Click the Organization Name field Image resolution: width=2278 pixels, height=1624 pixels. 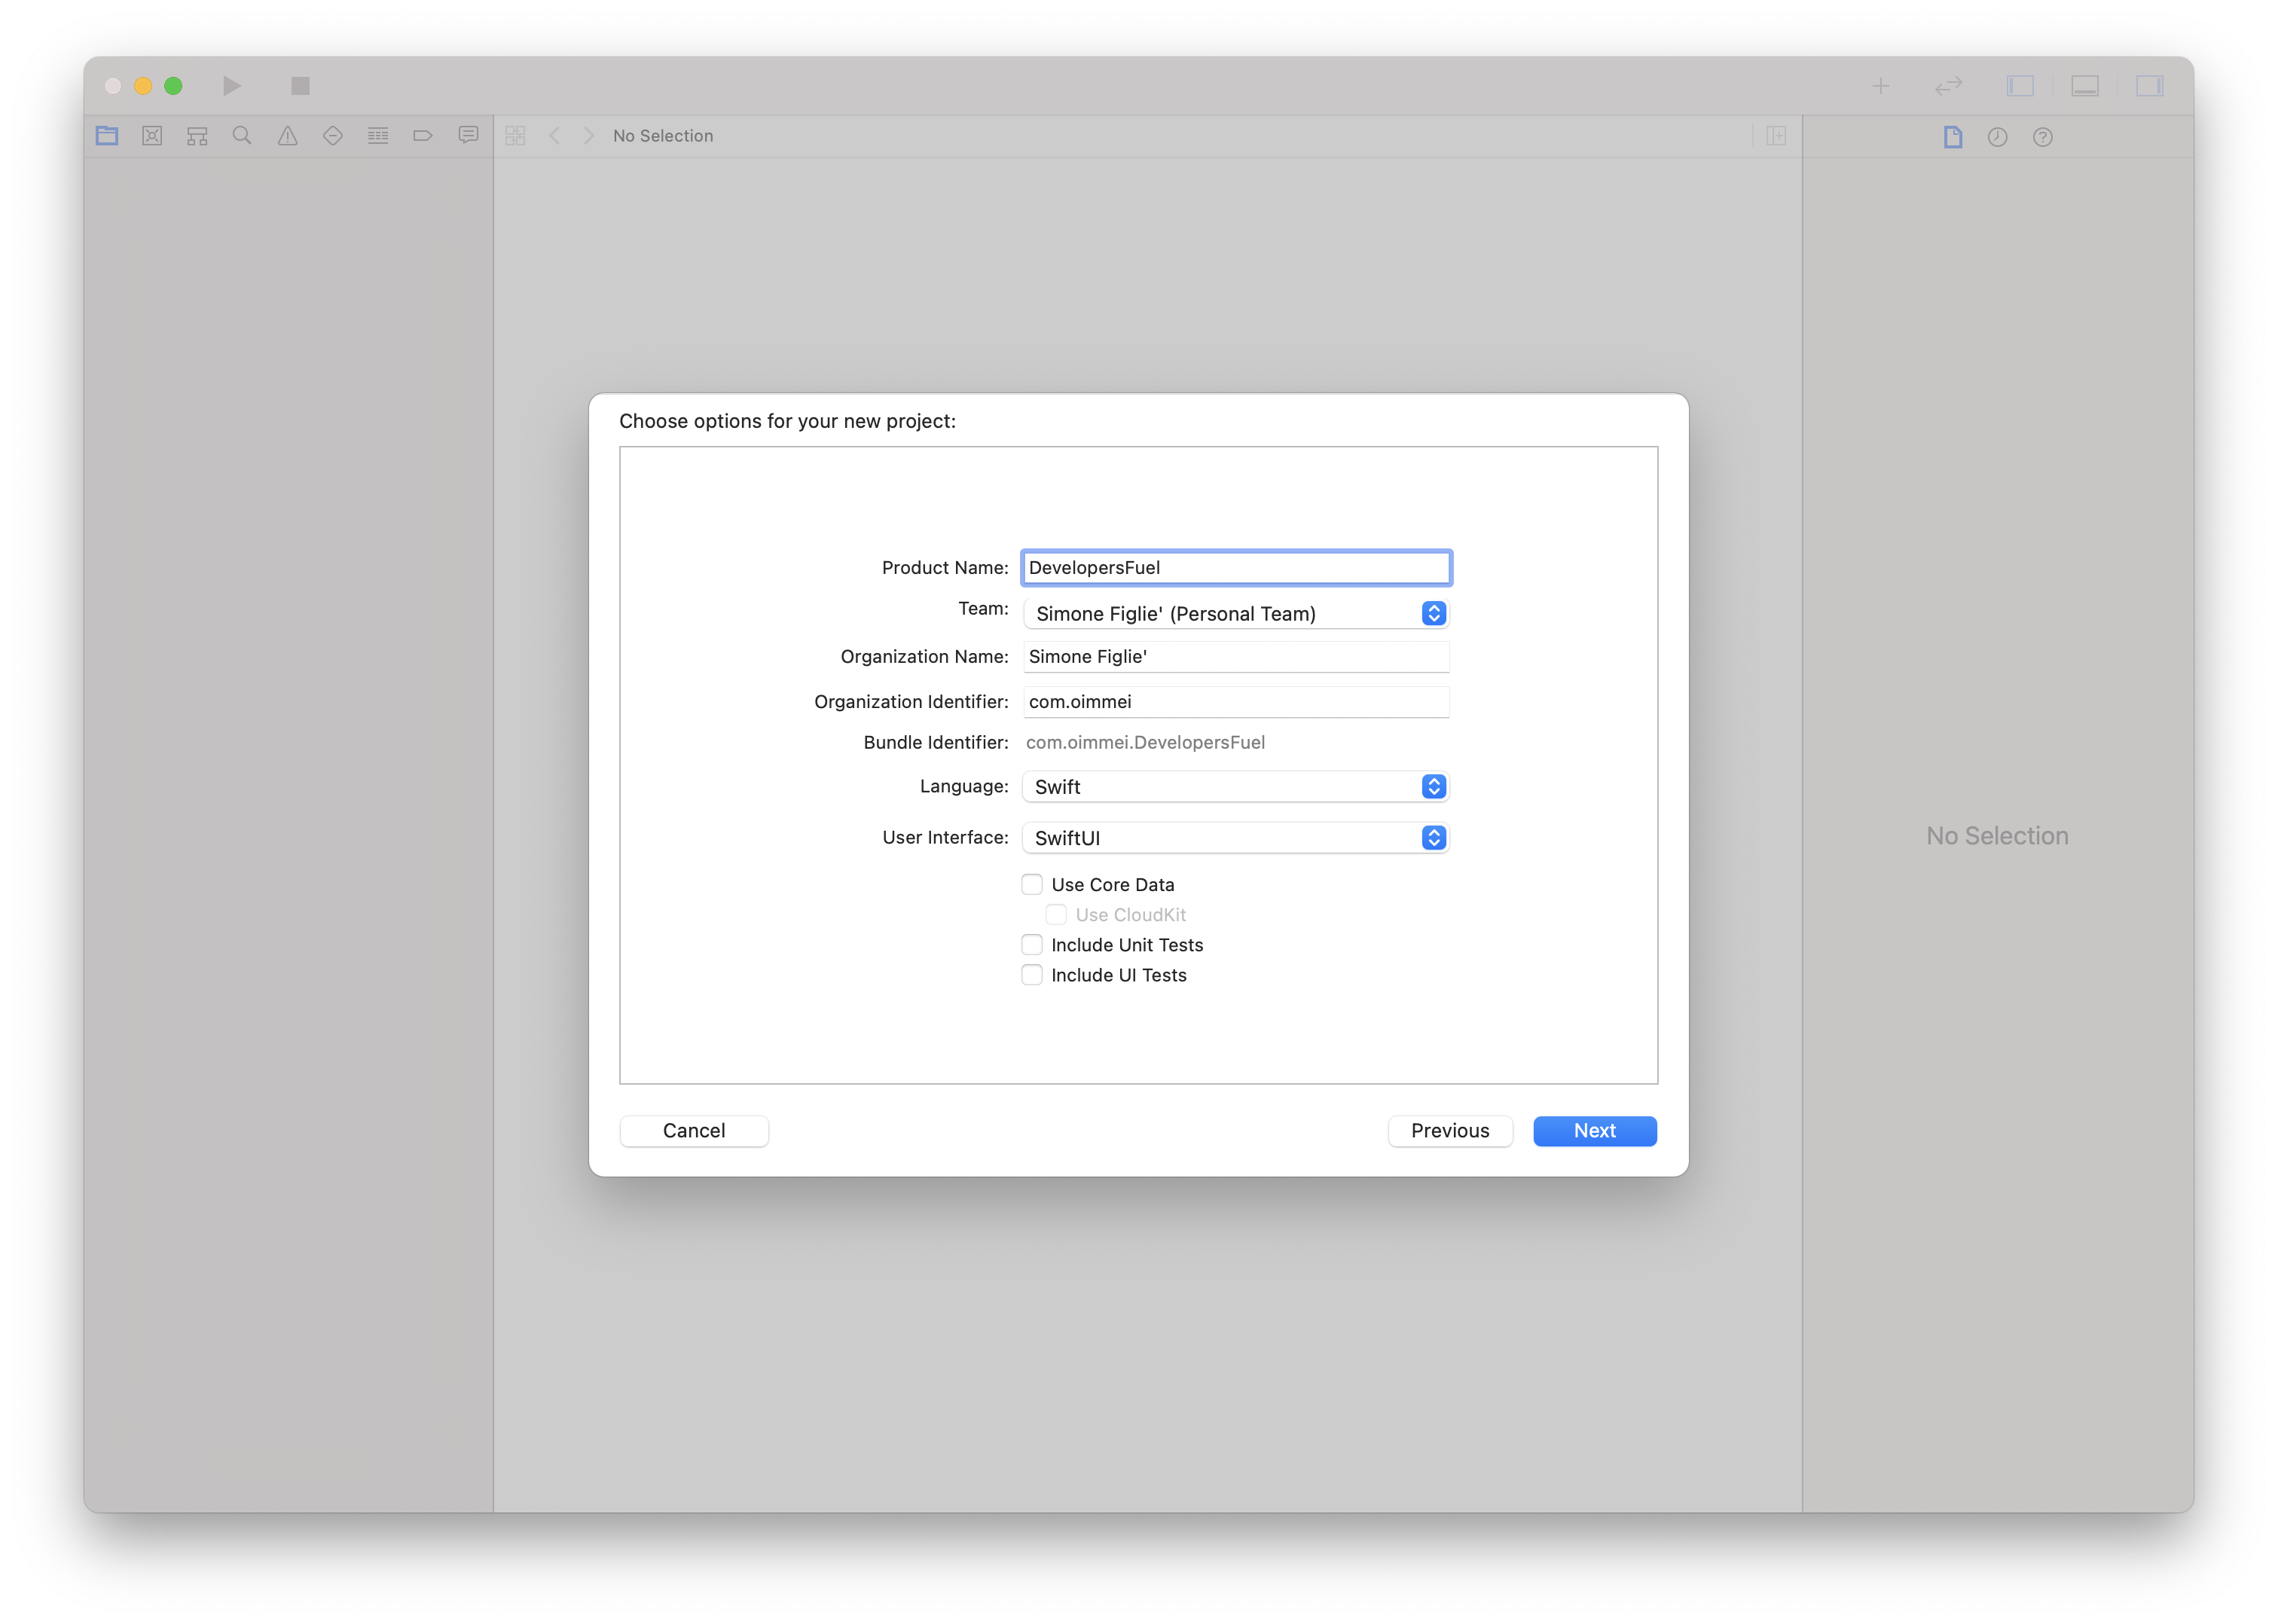[x=1236, y=657]
